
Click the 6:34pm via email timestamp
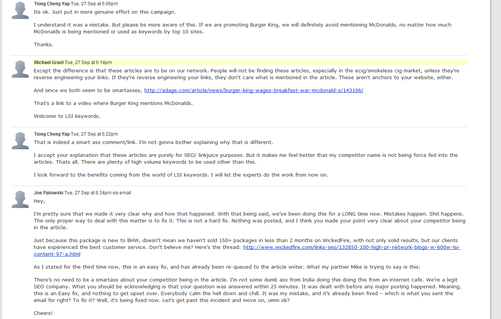pyautogui.click(x=98, y=193)
